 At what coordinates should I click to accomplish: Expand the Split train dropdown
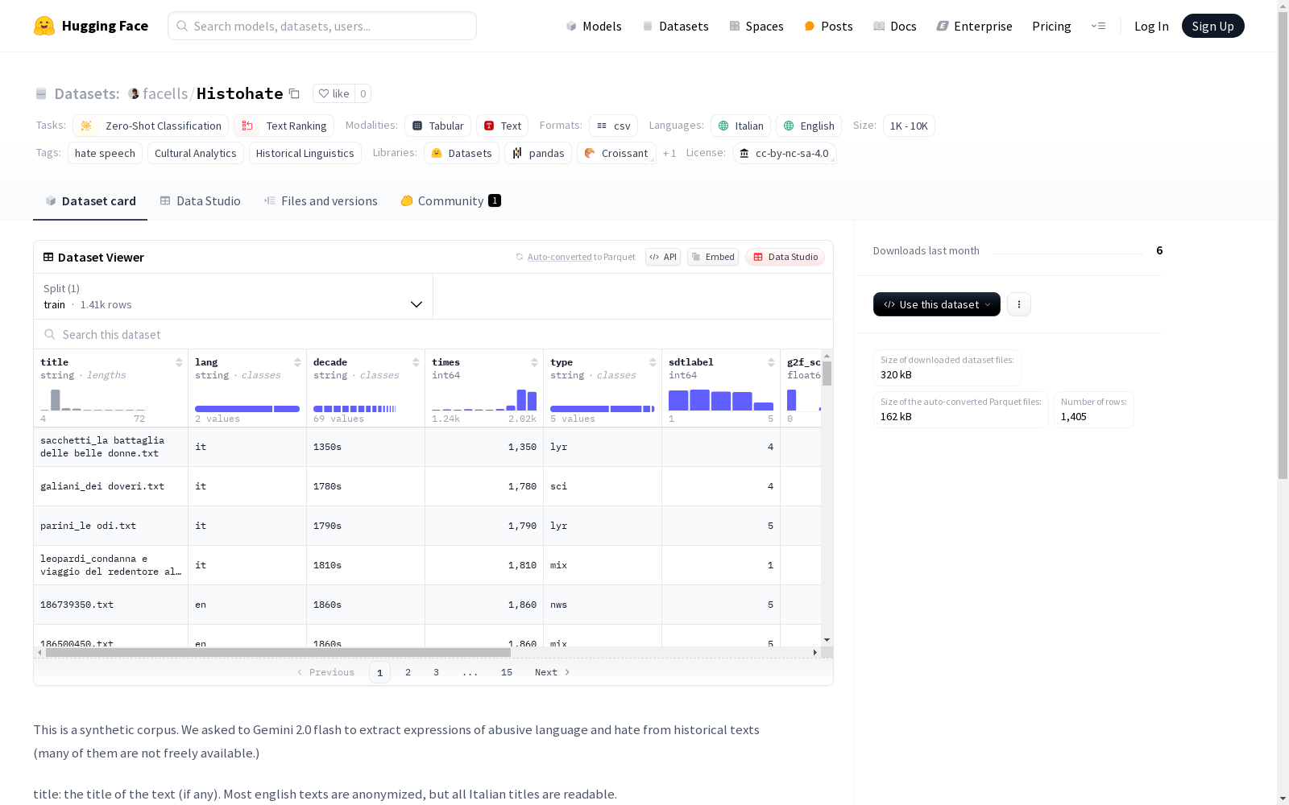[234, 296]
